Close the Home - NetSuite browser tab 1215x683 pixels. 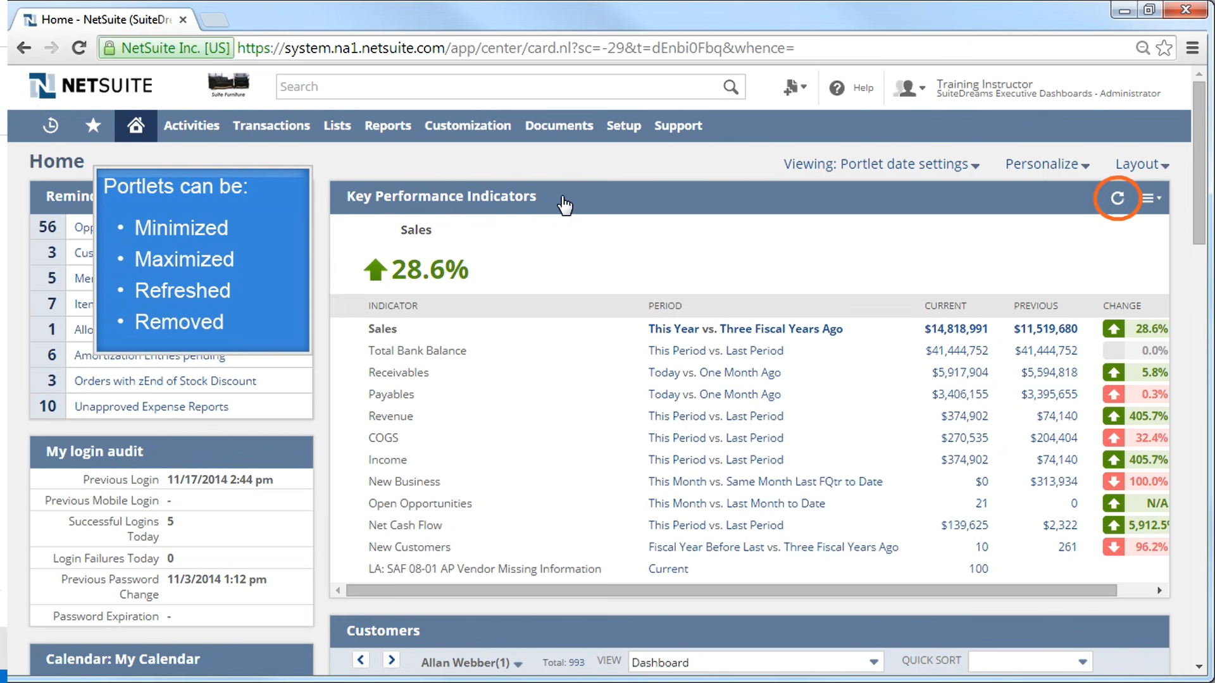click(x=183, y=20)
